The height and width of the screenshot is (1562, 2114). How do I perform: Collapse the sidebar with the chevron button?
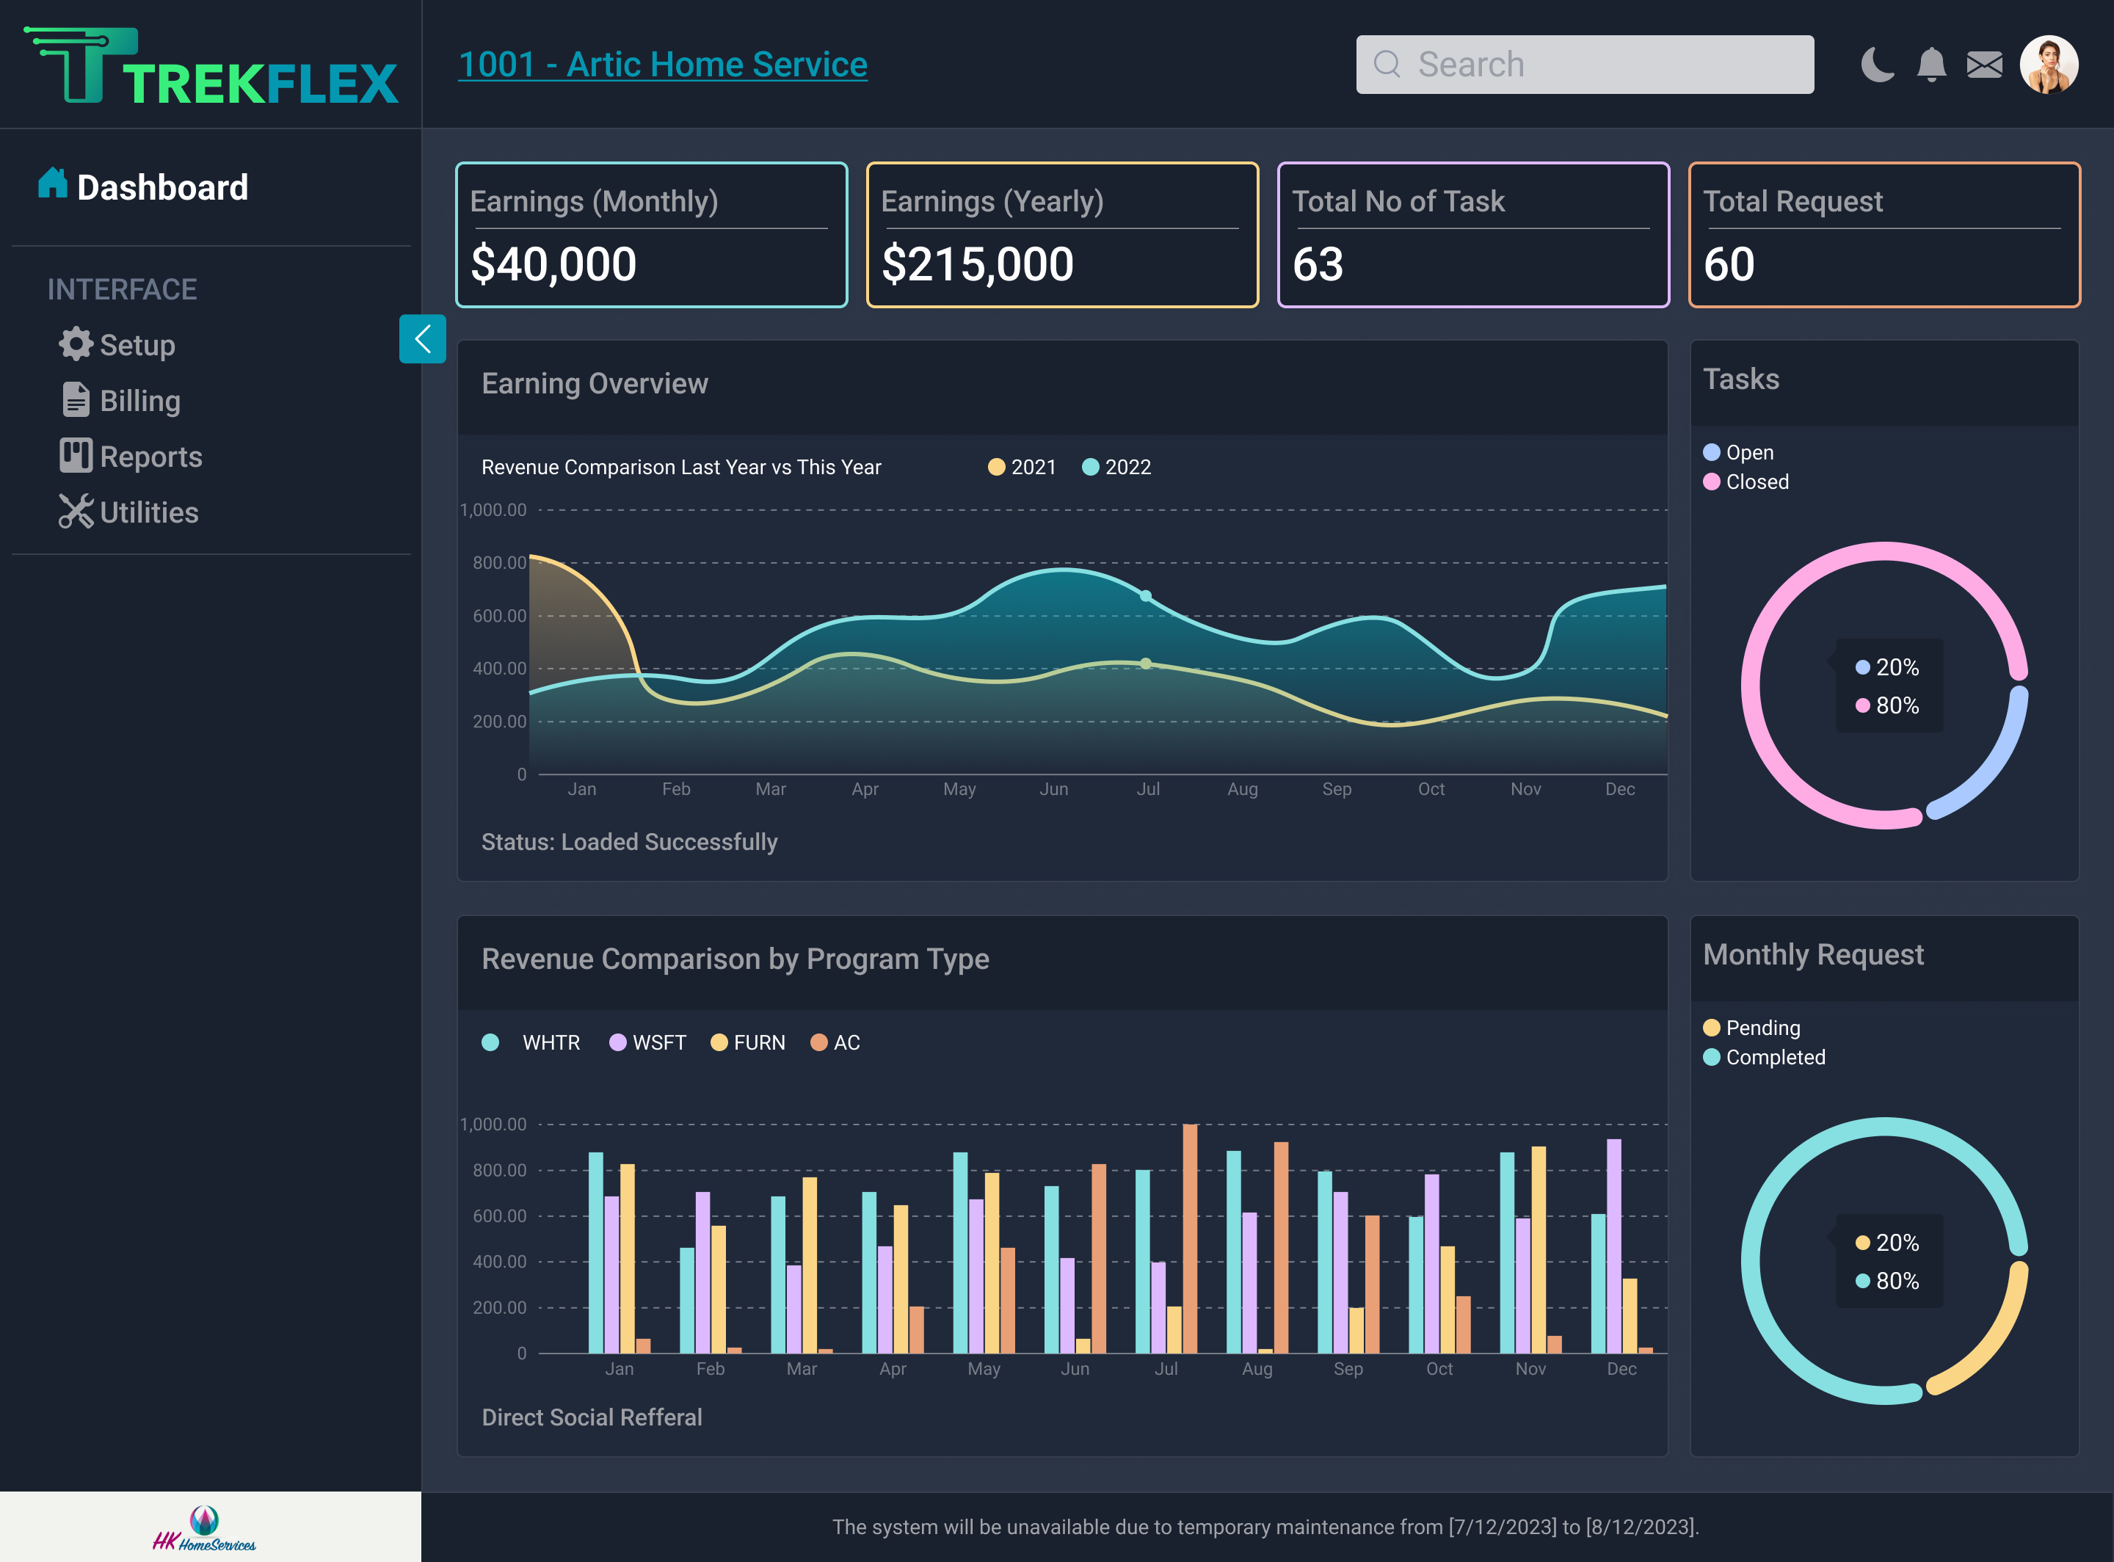pos(423,339)
